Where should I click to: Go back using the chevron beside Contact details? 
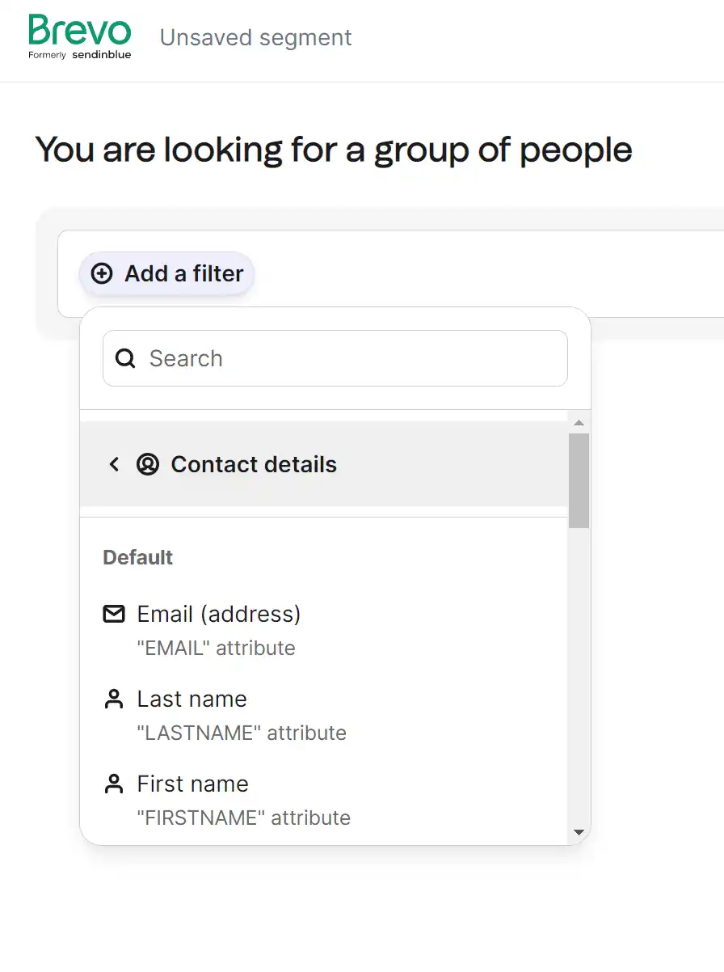click(x=114, y=464)
